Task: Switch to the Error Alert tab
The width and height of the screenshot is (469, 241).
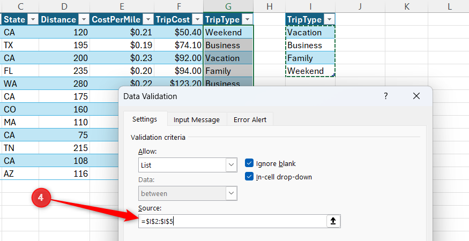Action: (250, 119)
